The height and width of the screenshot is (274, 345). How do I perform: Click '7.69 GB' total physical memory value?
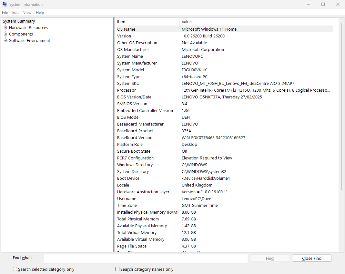(x=189, y=219)
